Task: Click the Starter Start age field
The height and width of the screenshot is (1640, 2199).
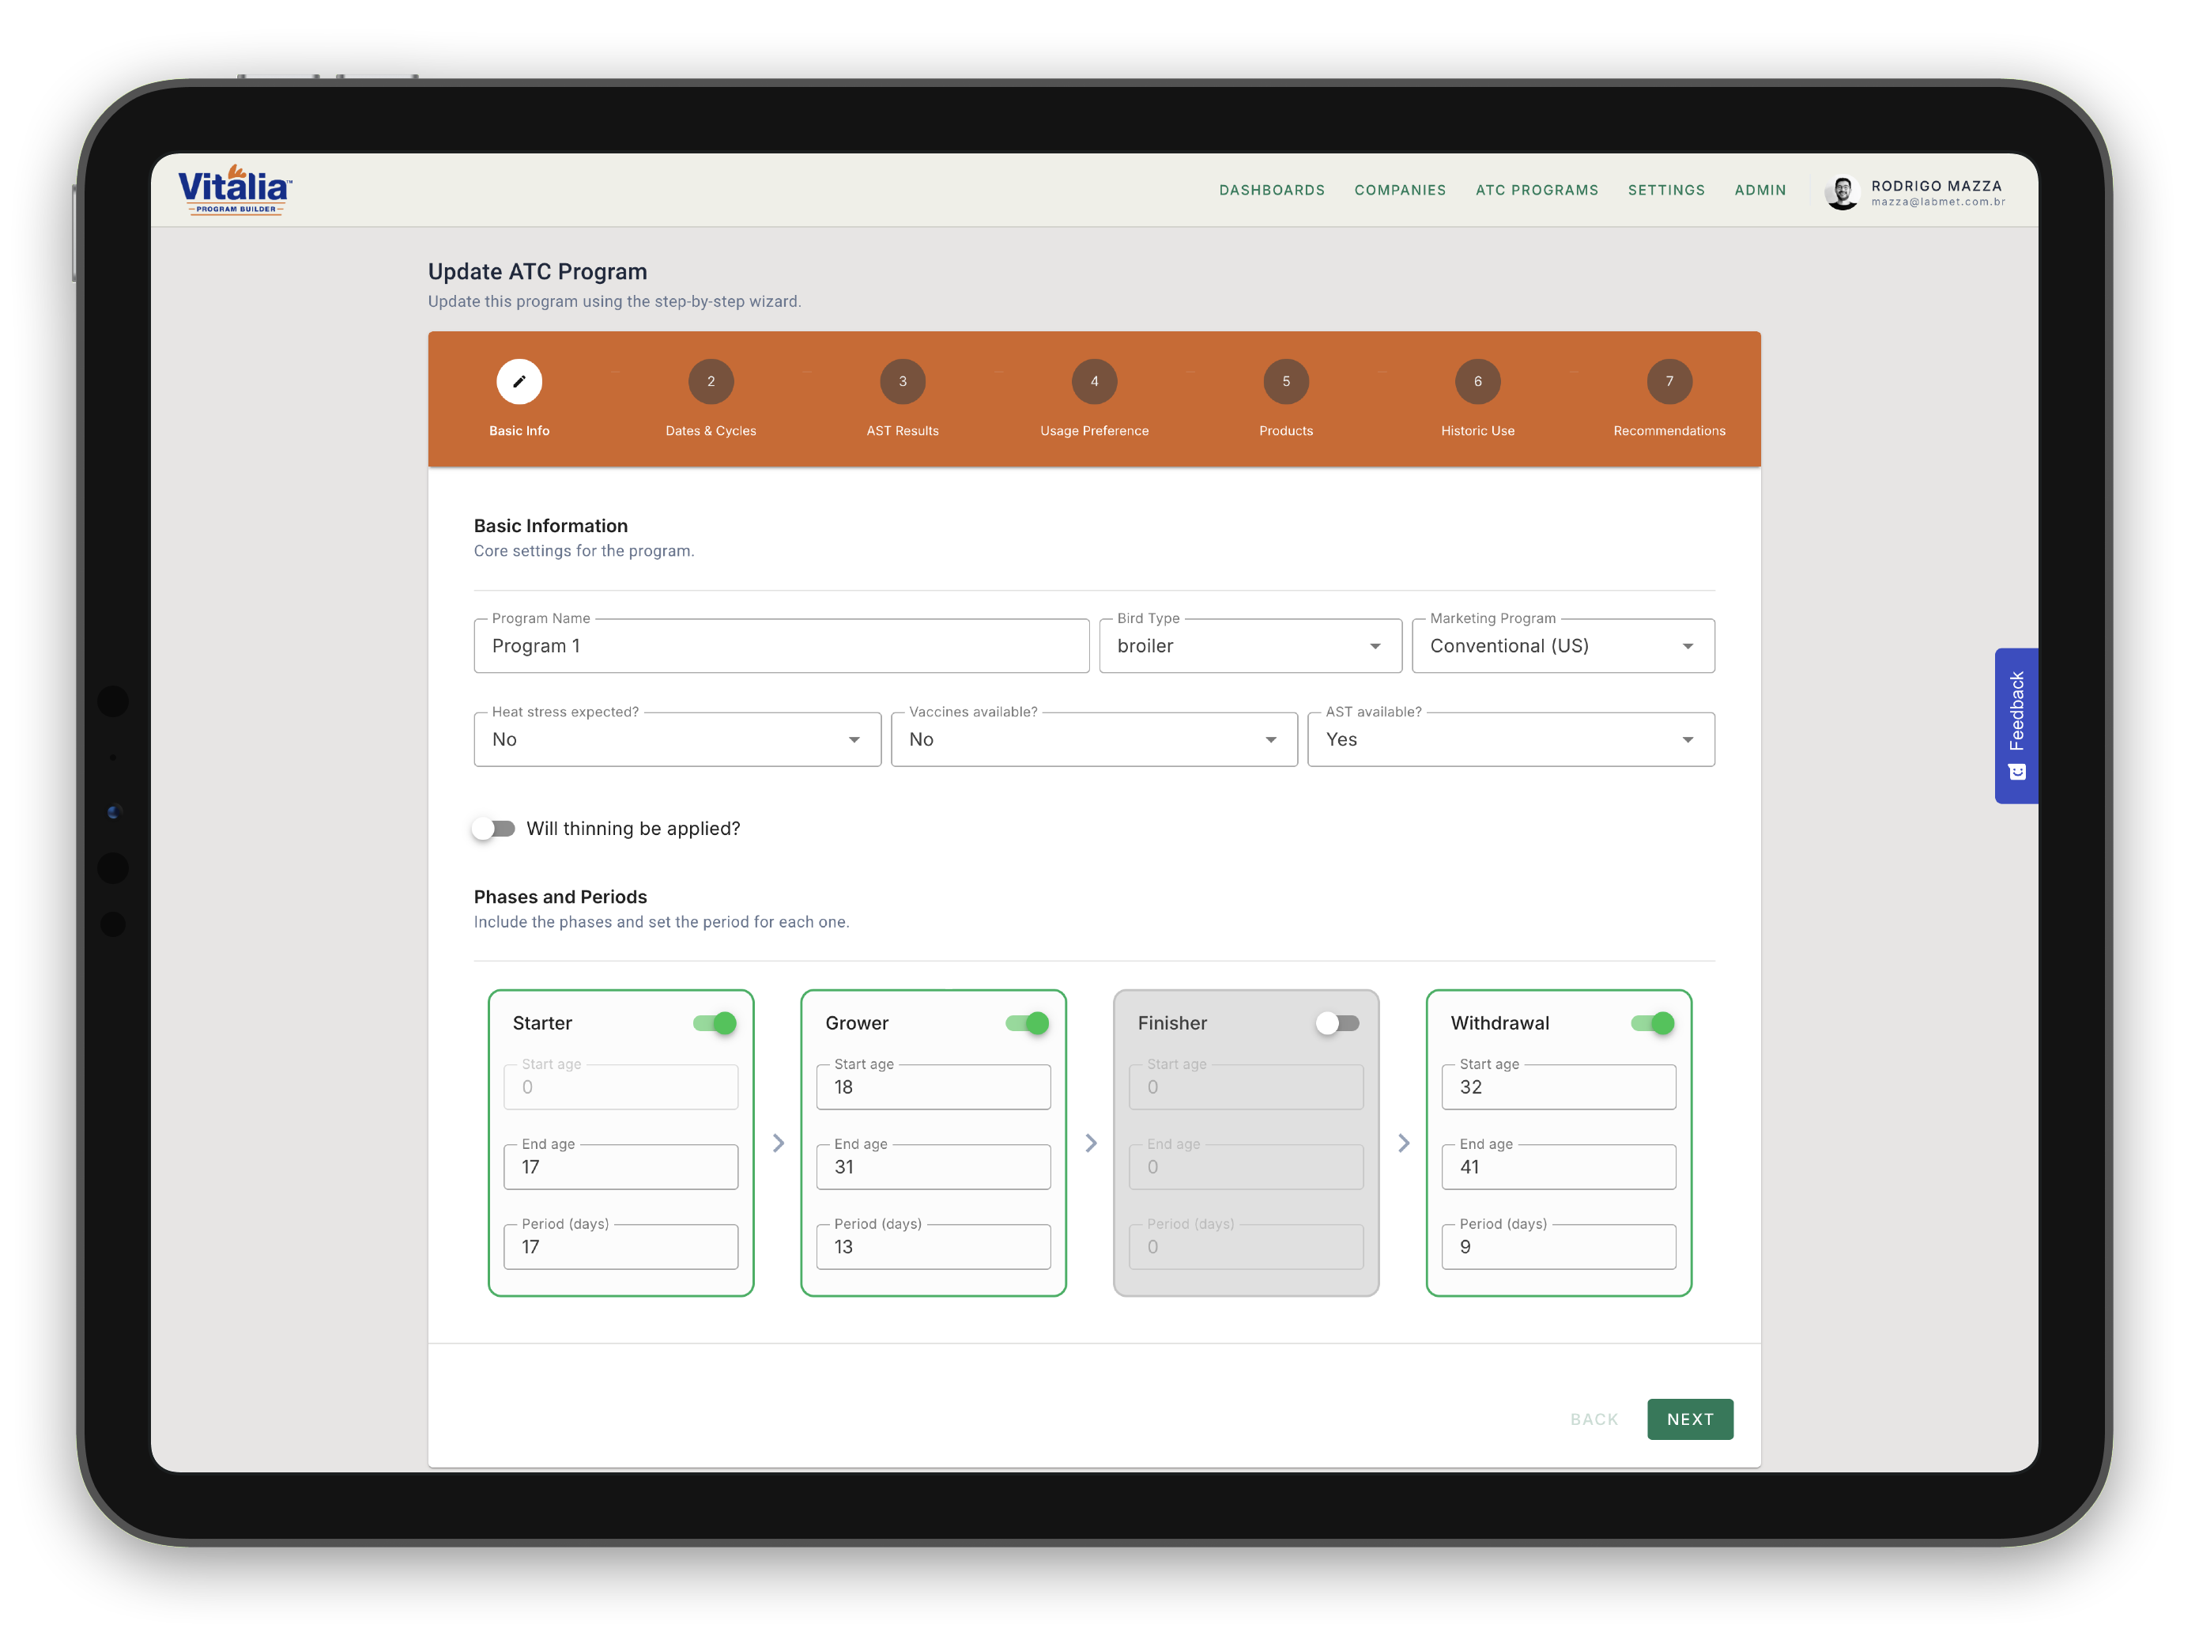Action: pos(621,1087)
